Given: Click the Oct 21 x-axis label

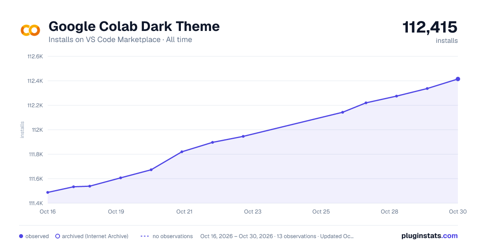Looking at the screenshot, I should pos(184,212).
